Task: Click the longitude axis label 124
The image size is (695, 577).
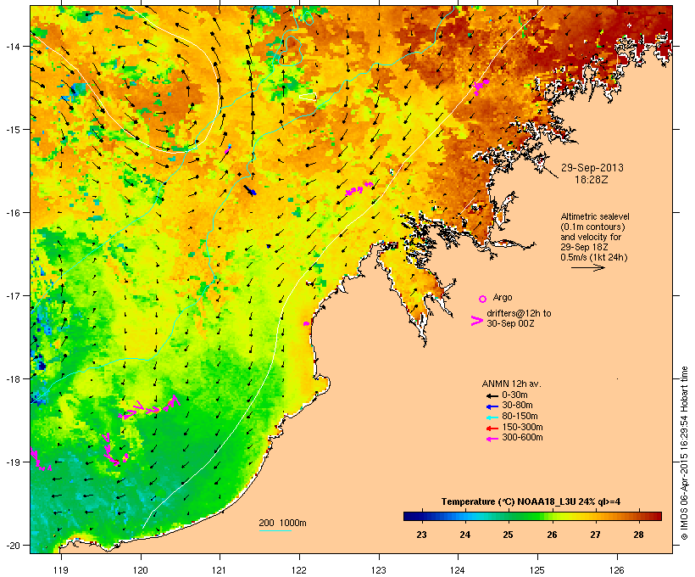Action: 458,570
